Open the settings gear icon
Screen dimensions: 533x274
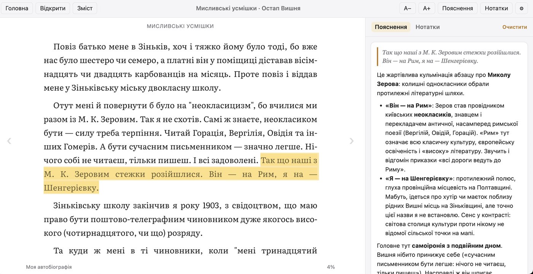(x=522, y=8)
